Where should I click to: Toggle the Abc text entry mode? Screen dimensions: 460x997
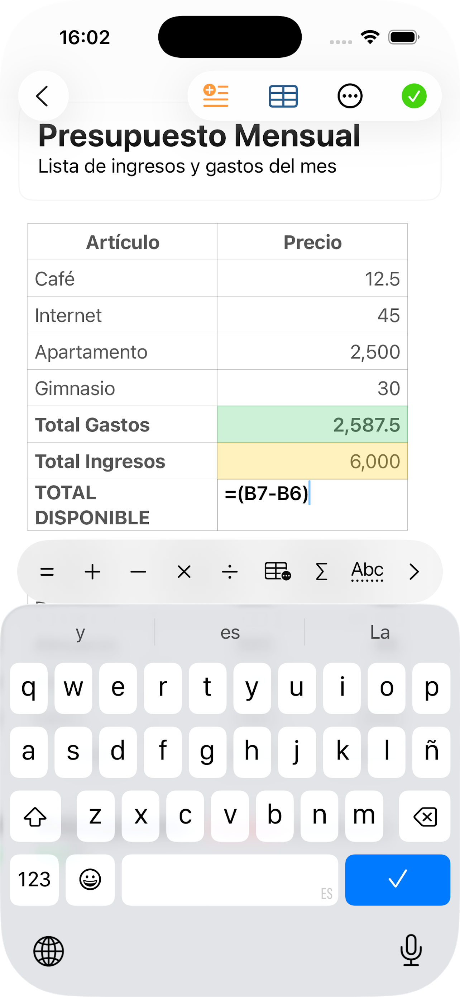coord(367,571)
